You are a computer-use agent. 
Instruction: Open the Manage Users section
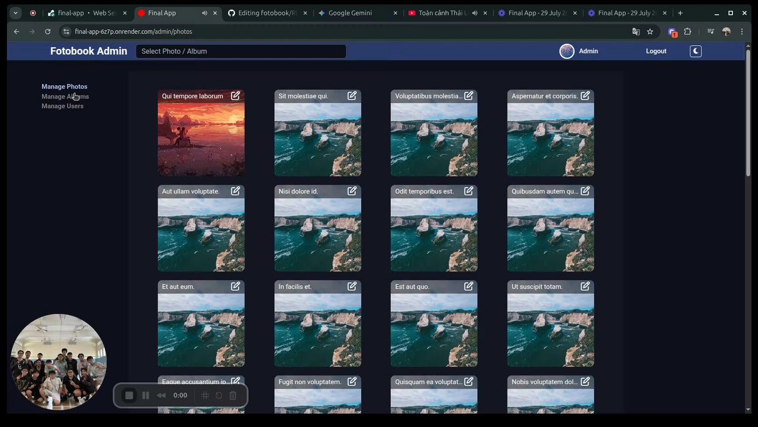coord(62,106)
